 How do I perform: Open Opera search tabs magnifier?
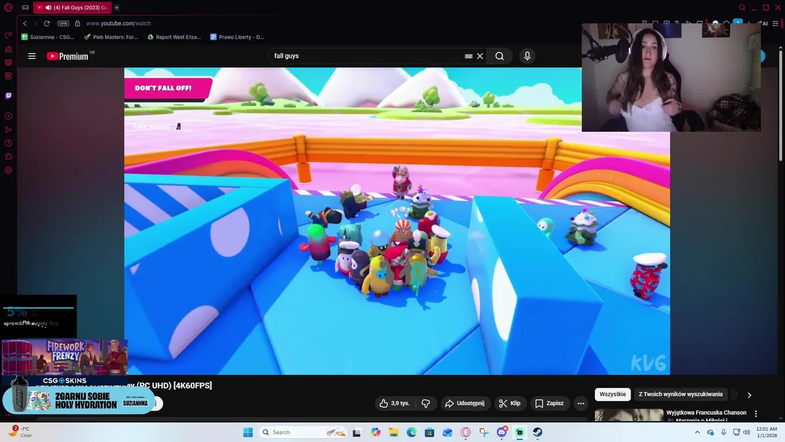click(742, 7)
